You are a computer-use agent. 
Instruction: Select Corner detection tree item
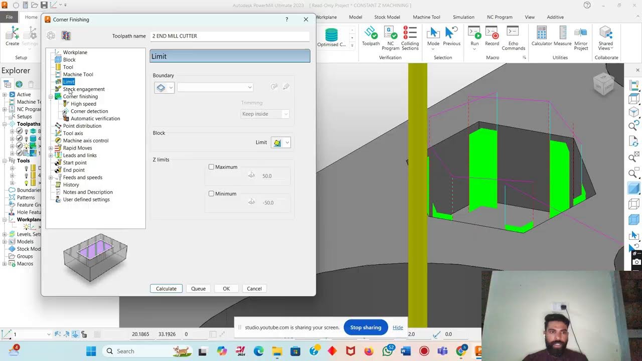89,111
